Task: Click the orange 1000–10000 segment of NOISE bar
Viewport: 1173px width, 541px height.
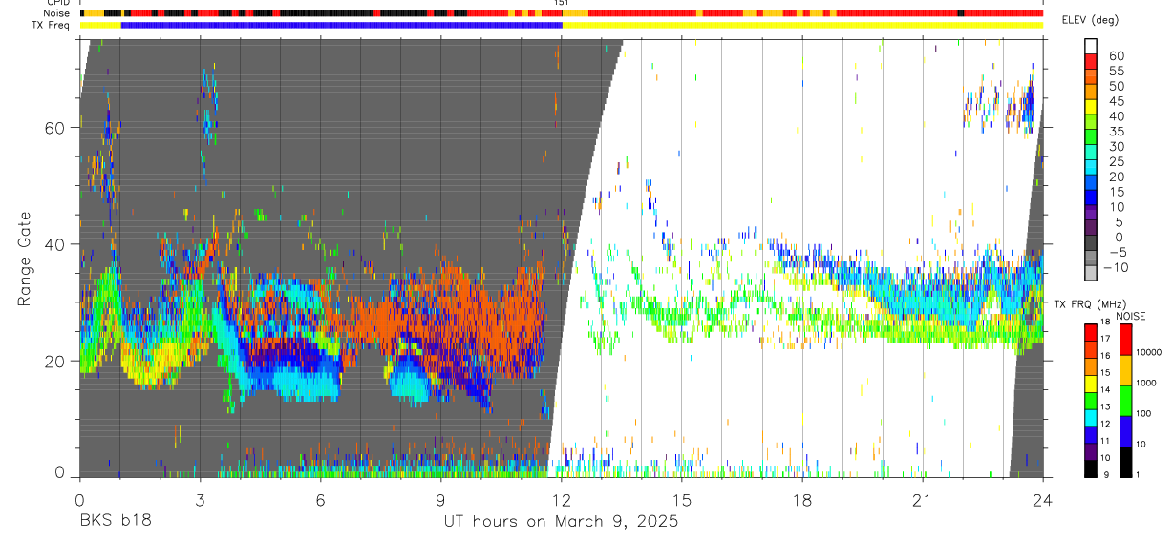Action: coord(1124,370)
